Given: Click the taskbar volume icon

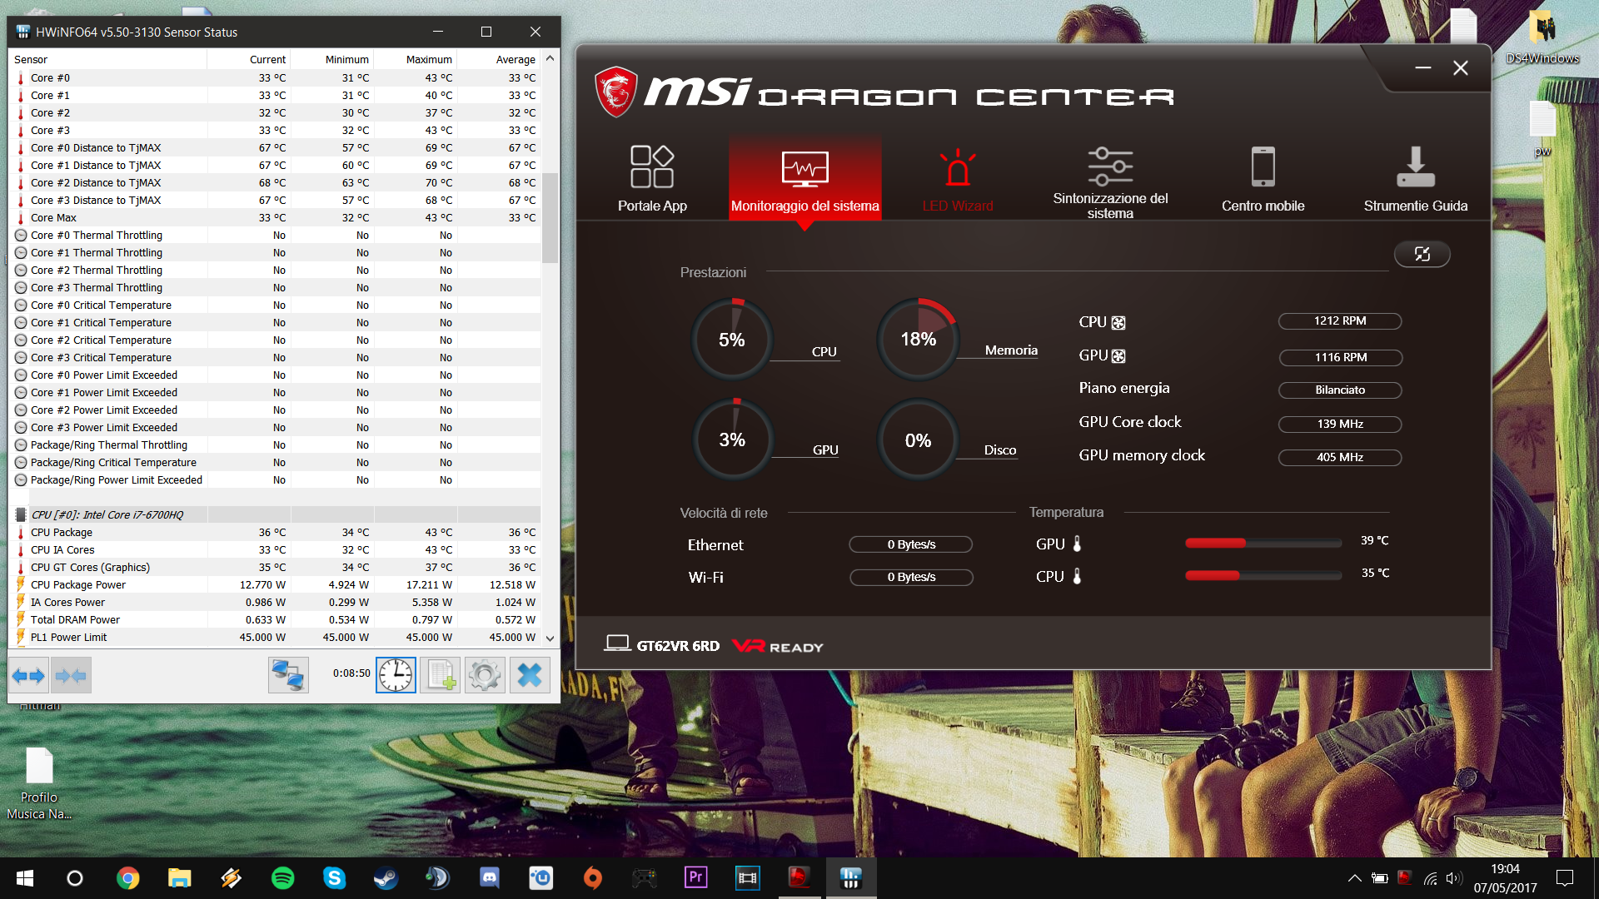Looking at the screenshot, I should (x=1453, y=878).
